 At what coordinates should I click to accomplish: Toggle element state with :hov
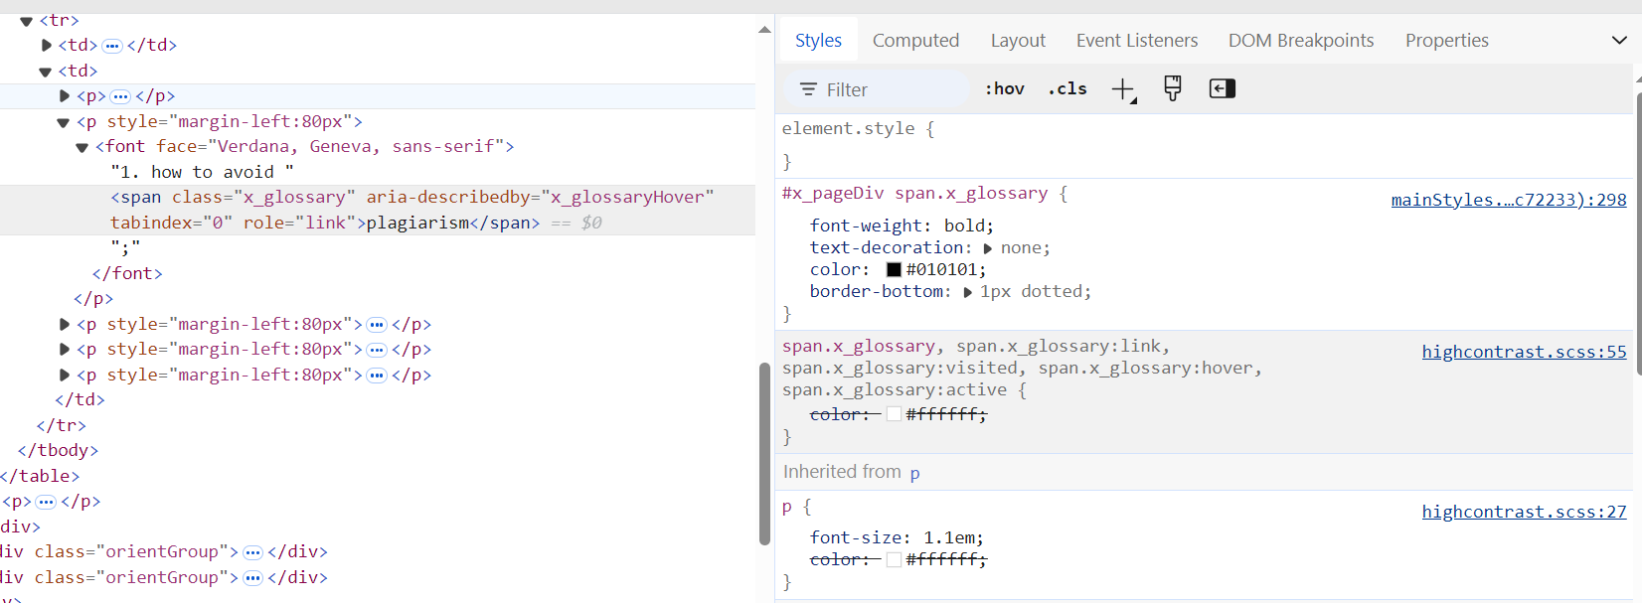[x=1004, y=88]
